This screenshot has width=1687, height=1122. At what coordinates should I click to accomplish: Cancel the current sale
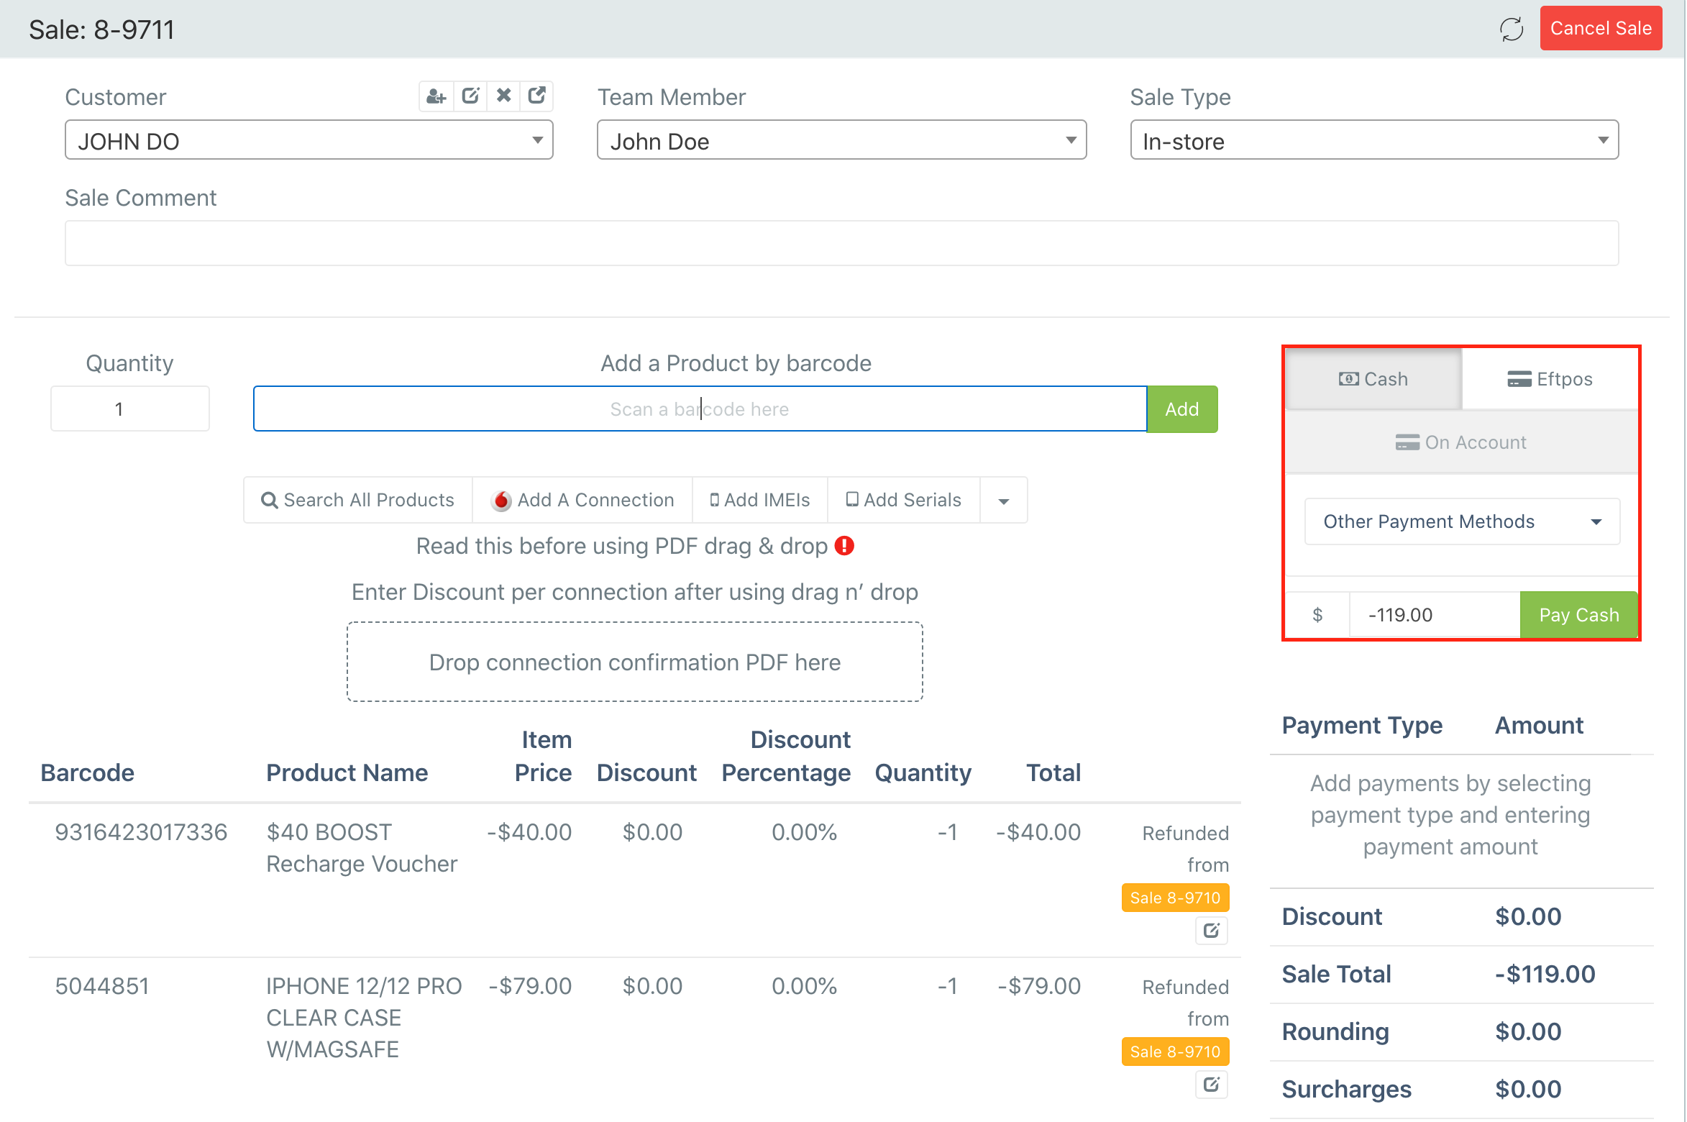(x=1601, y=28)
